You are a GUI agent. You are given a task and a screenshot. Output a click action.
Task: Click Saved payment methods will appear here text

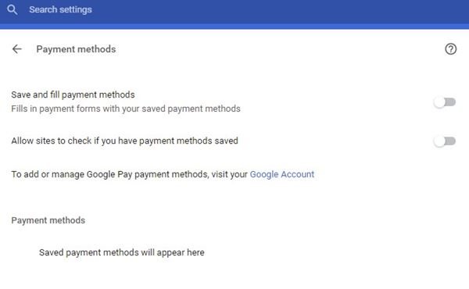(x=122, y=252)
